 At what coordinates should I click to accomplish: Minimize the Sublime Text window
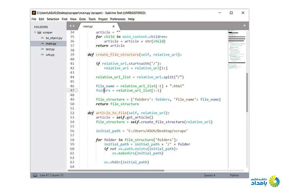220,13
